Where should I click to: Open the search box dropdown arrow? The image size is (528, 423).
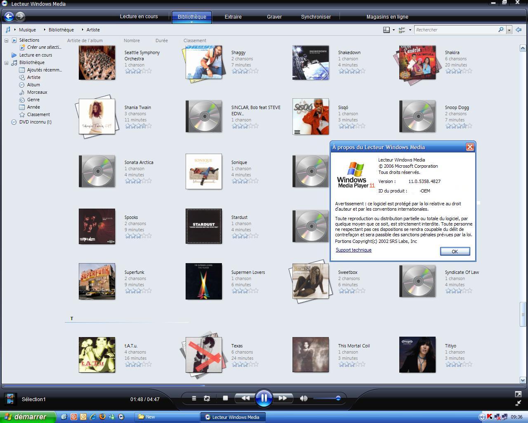point(509,30)
